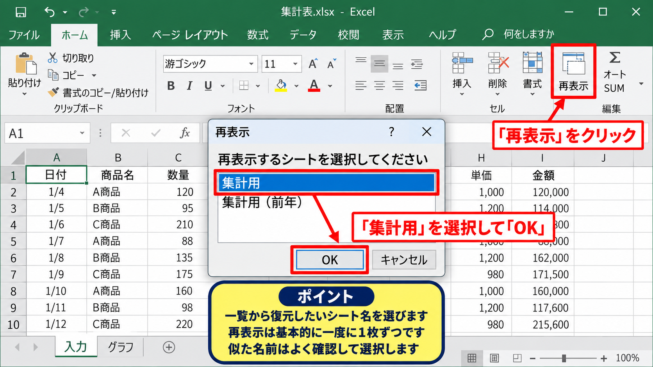The width and height of the screenshot is (653, 367).
Task: Open the font size 11 dropdown
Action: [295, 64]
